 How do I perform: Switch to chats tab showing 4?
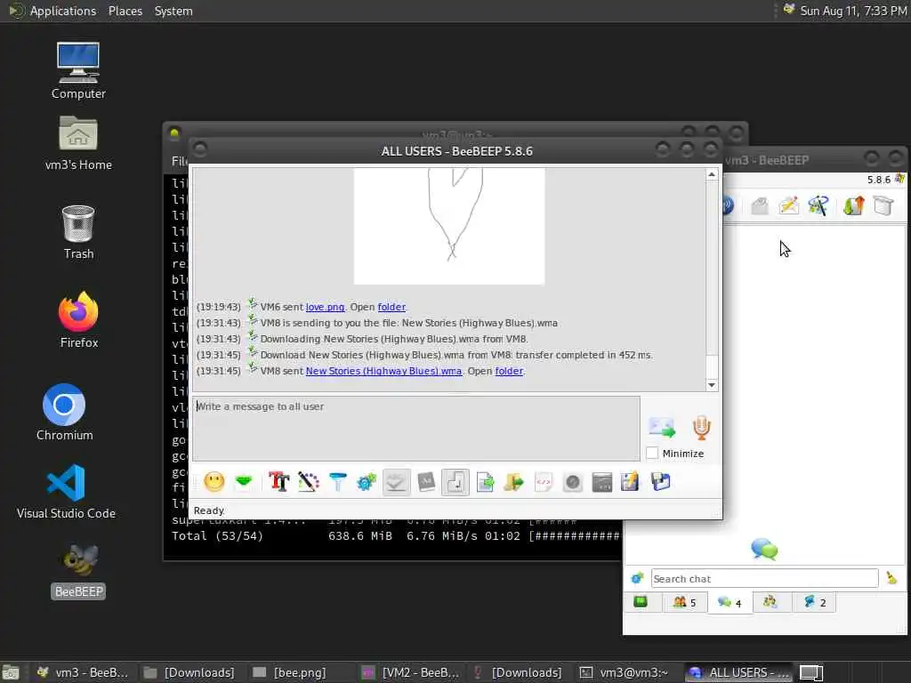[x=730, y=602]
